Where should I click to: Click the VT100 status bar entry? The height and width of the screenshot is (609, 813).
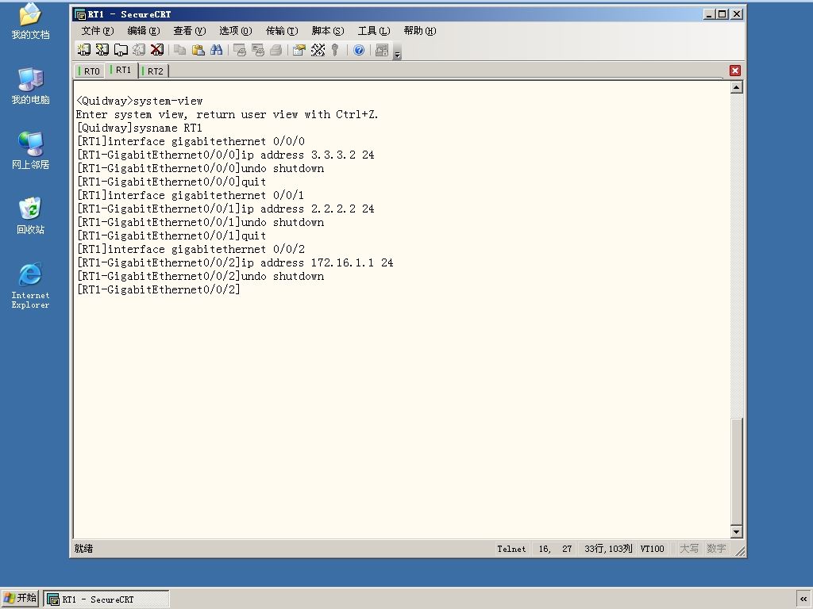tap(652, 549)
